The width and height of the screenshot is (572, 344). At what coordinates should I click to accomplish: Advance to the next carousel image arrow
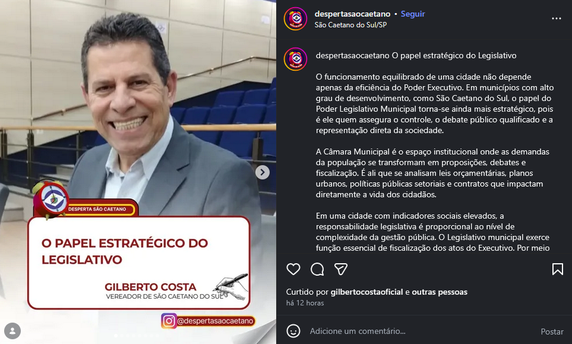[x=263, y=172]
